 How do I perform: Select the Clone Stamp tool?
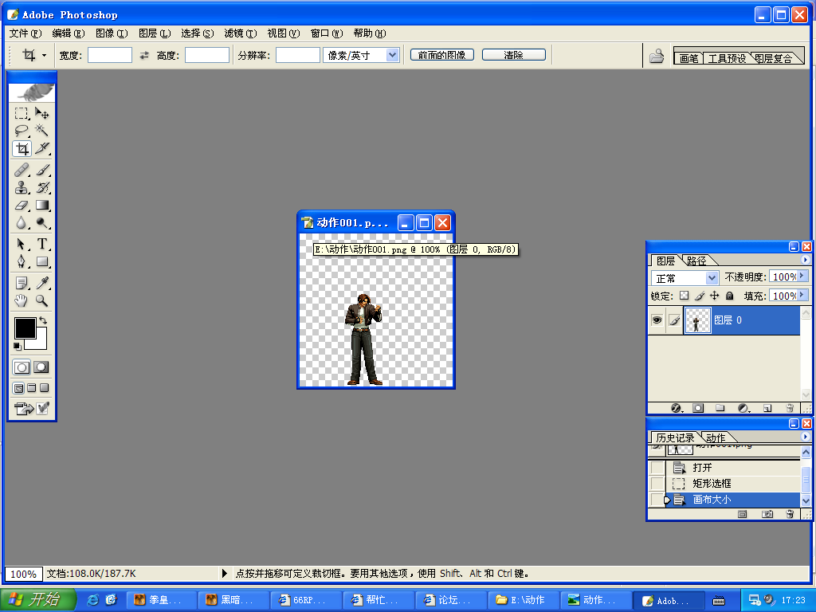(22, 187)
